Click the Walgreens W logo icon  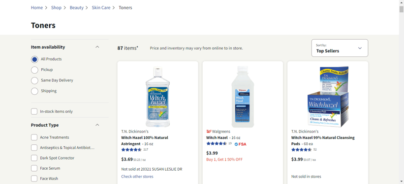[x=209, y=131]
